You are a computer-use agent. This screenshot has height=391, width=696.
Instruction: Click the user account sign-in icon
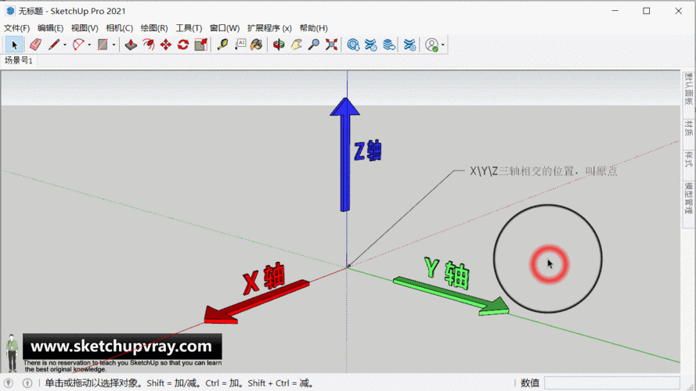pyautogui.click(x=431, y=45)
